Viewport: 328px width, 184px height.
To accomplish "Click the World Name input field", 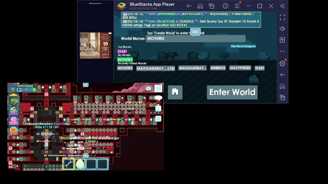I will (196, 39).
